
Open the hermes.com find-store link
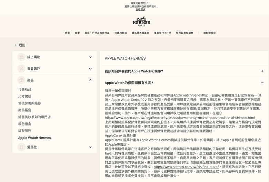pyautogui.click(x=186, y=167)
